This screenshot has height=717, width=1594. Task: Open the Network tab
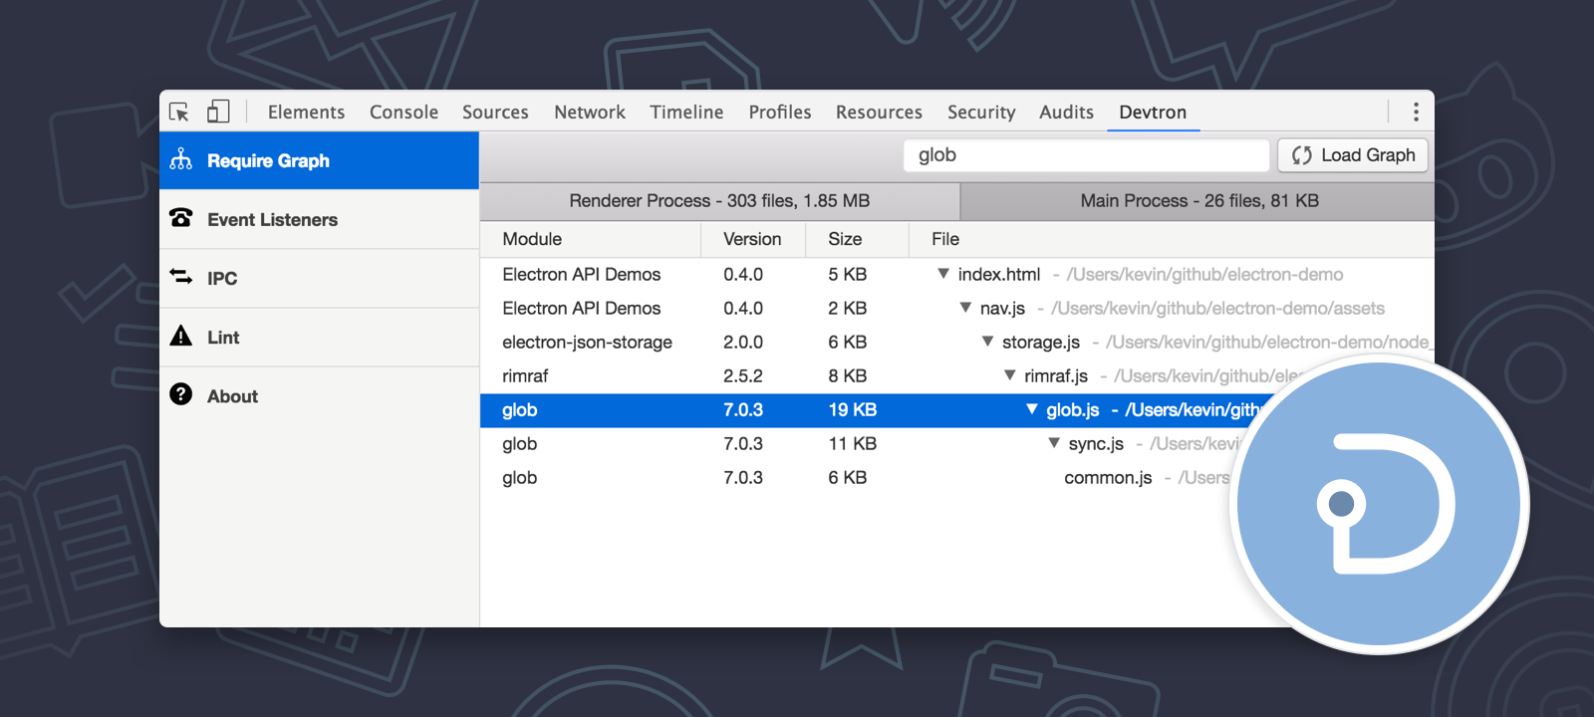(590, 113)
